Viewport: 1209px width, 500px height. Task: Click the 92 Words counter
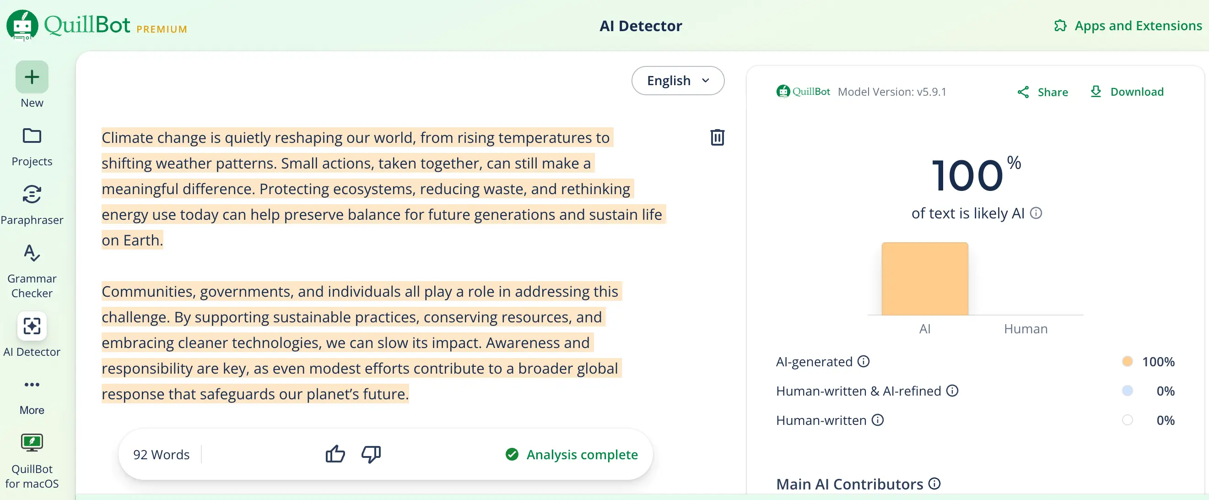point(161,455)
